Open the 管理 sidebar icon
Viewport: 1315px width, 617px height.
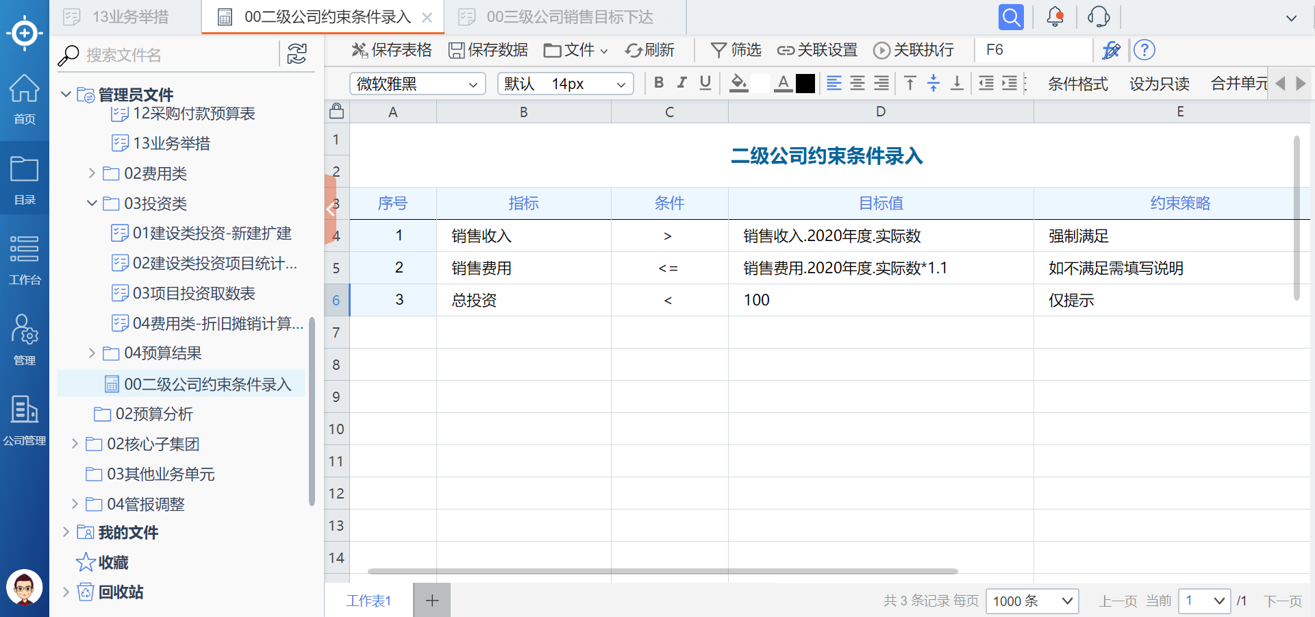click(25, 339)
